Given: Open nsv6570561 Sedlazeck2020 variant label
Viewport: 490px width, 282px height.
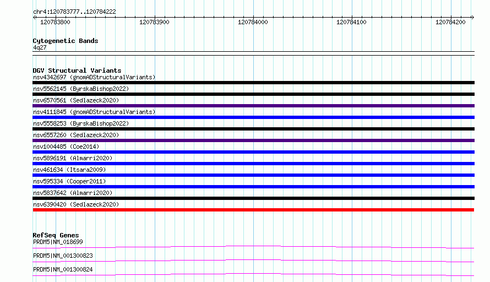Looking at the screenshot, I should point(76,100).
